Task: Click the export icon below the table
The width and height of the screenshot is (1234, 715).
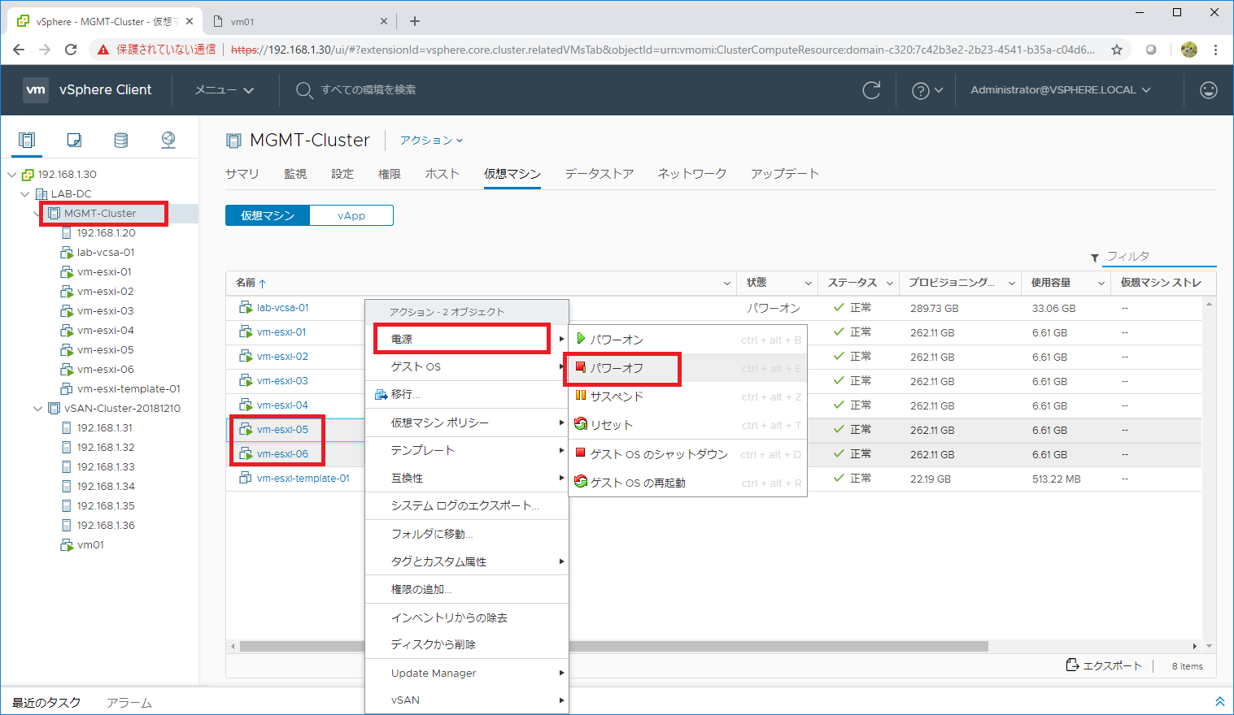Action: (1072, 665)
